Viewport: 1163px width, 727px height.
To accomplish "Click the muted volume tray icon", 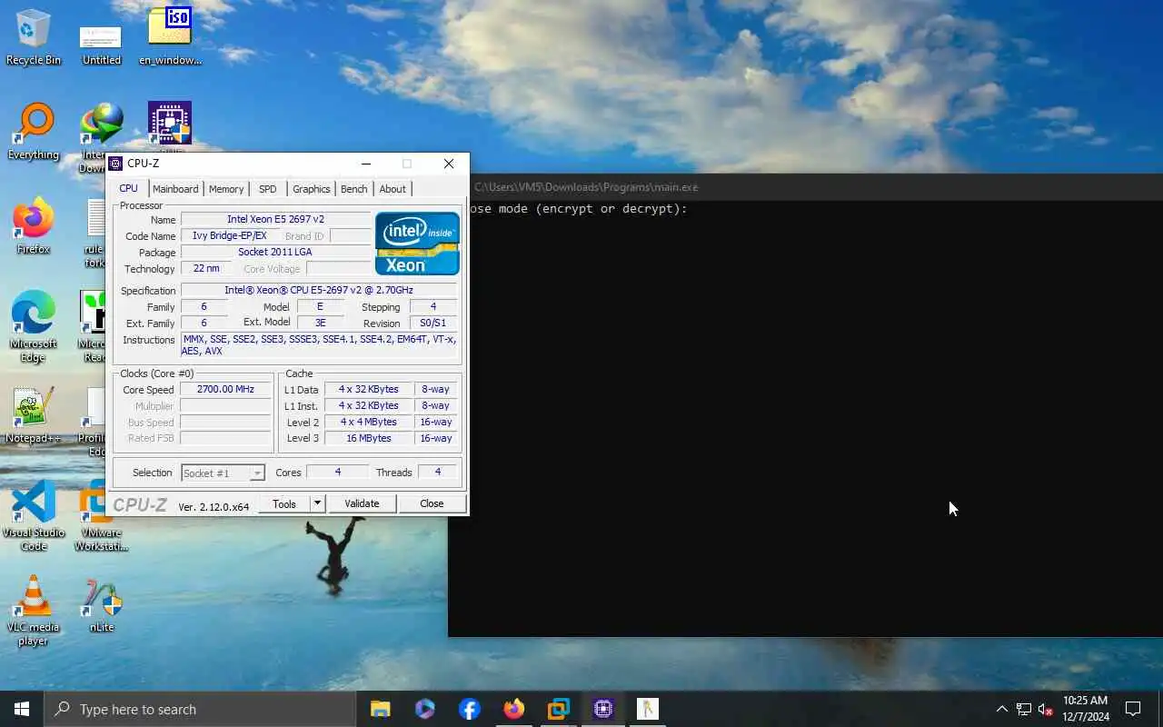I will coord(1046,709).
